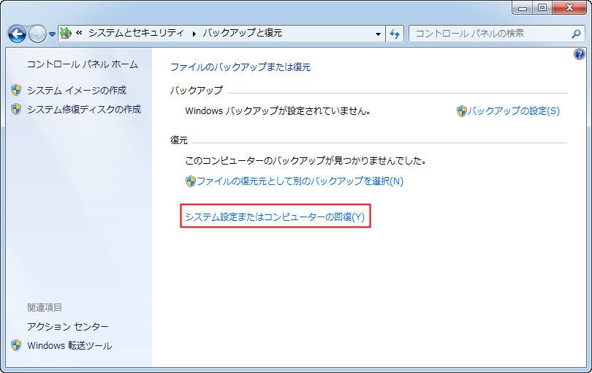Focus the コントロール パネルの検索 search box
The height and width of the screenshot is (373, 592).
tap(496, 34)
